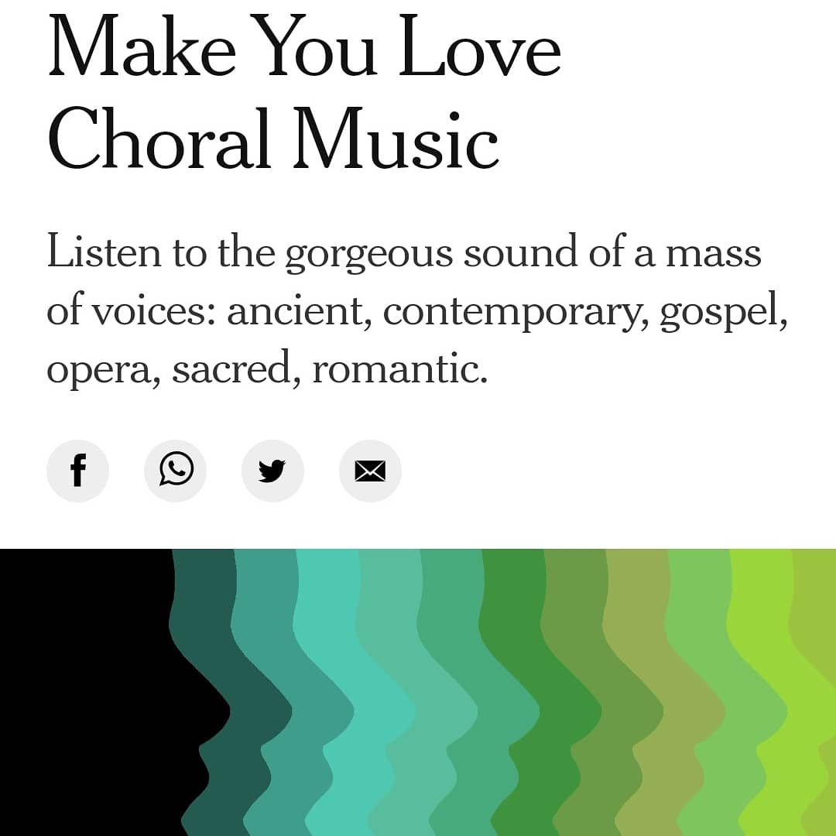The image size is (836, 836).
Task: Click the 'Choral Music' headline text
Action: [x=273, y=138]
